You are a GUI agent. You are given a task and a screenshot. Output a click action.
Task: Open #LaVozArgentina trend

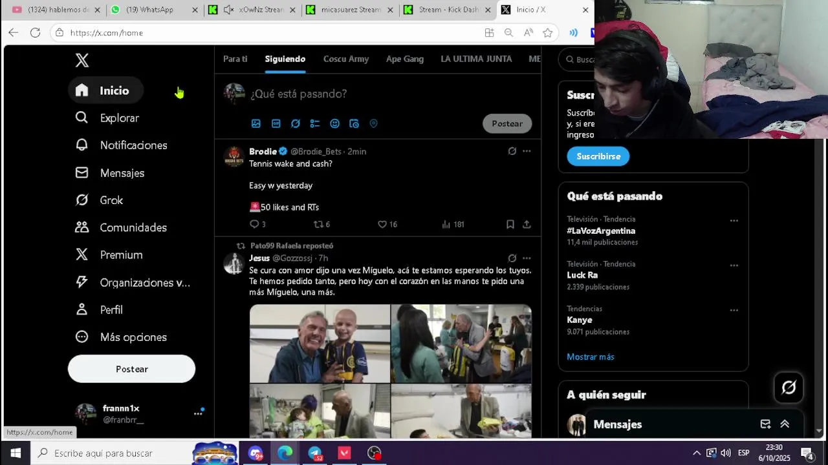[x=602, y=231]
